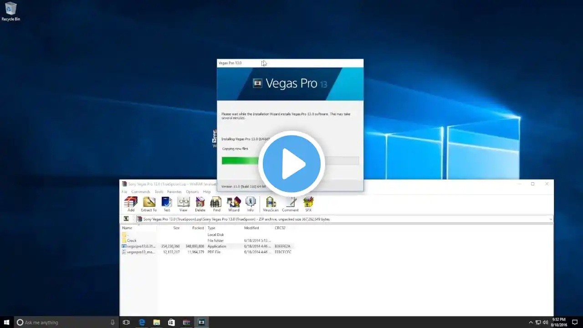583x328 pixels.
Task: Click the Cortana microphone icon
Action: pyautogui.click(x=113, y=322)
